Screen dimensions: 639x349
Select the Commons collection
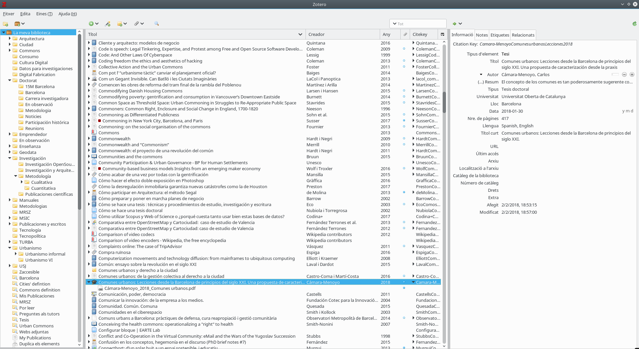pyautogui.click(x=29, y=51)
